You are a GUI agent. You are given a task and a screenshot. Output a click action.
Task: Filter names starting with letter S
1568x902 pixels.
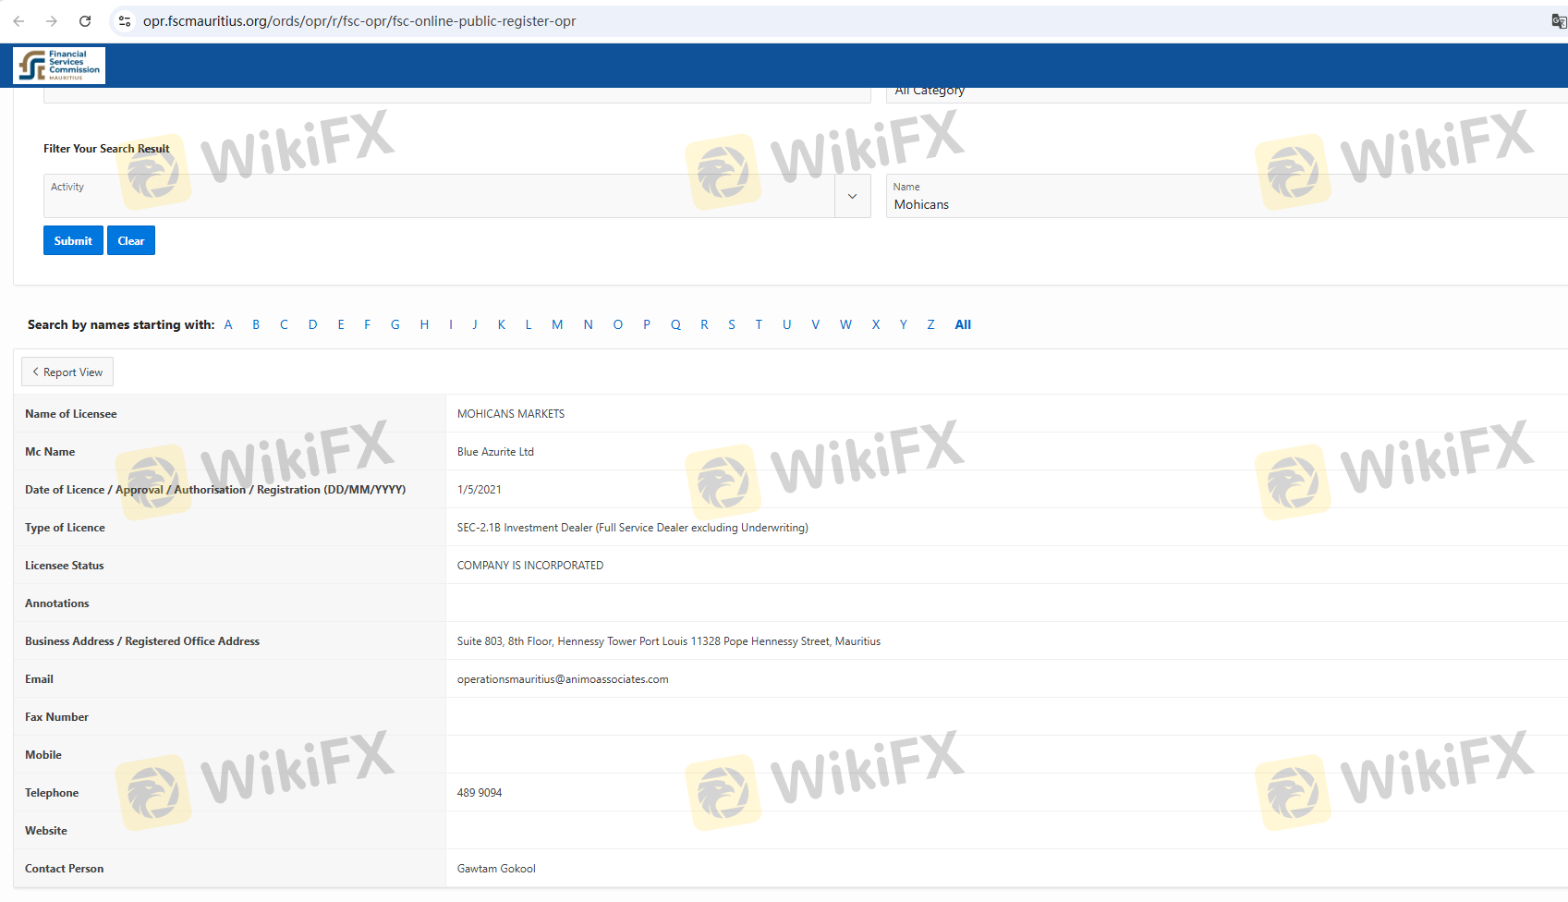[732, 324]
